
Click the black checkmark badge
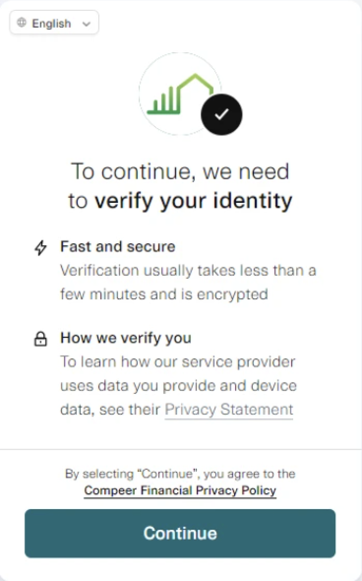tap(221, 114)
